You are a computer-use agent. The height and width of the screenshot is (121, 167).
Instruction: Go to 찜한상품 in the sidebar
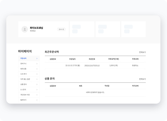point(29,69)
